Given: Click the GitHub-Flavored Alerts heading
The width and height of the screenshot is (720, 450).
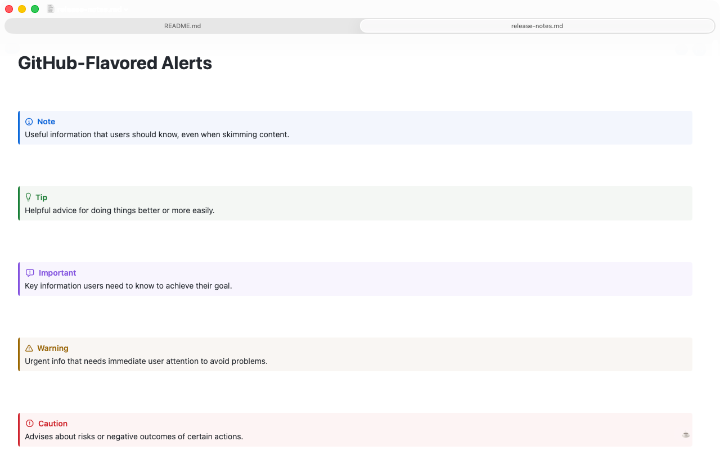Looking at the screenshot, I should tap(115, 63).
